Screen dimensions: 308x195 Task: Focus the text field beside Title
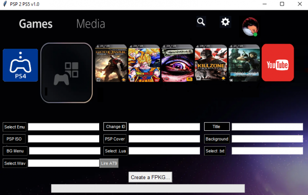coord(267,127)
